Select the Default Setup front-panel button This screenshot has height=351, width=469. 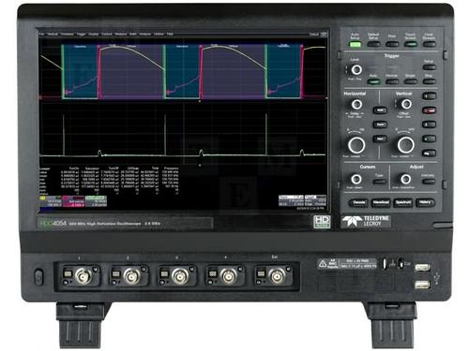coord(373,45)
